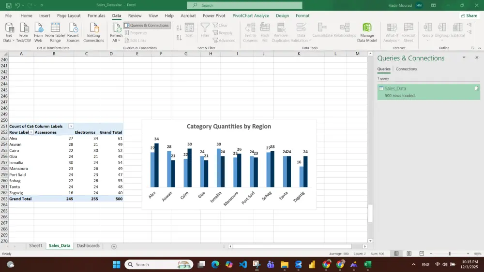Open the Get Data menu

click(9, 32)
